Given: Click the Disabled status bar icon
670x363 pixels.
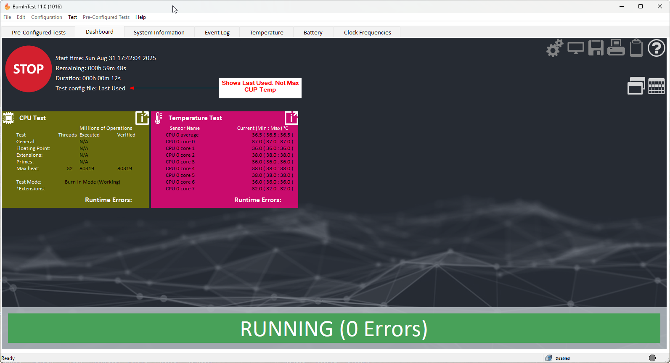Looking at the screenshot, I should tap(548, 358).
